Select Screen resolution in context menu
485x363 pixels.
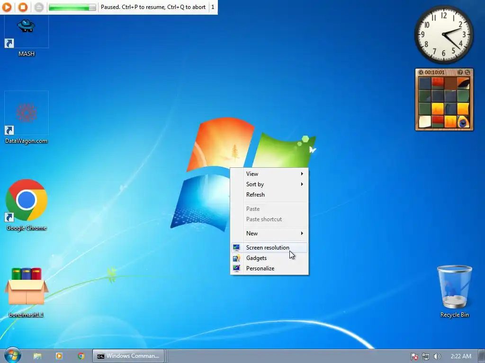pos(269,248)
